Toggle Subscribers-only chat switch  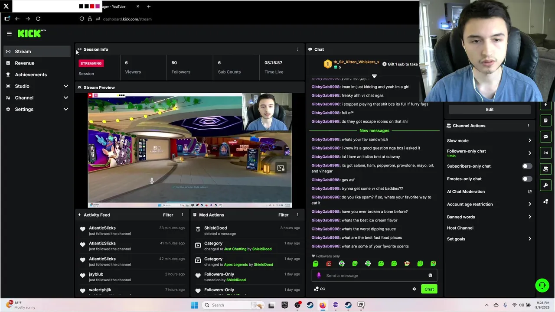click(x=527, y=166)
